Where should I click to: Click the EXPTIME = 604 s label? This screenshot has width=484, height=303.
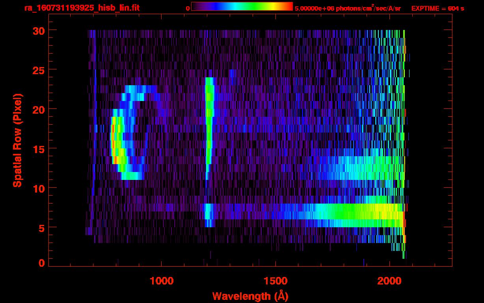[437, 8]
